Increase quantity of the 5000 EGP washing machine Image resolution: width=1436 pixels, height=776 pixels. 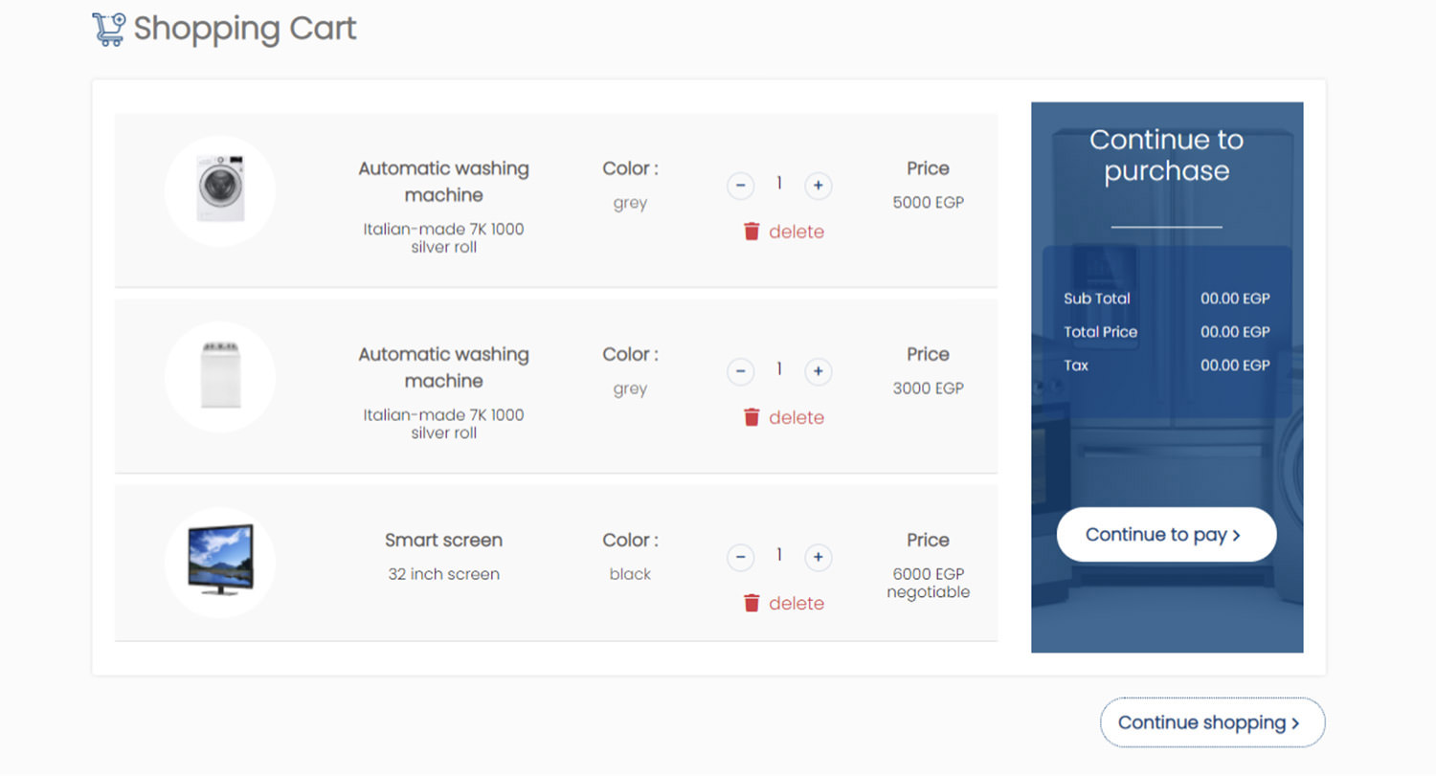point(818,185)
